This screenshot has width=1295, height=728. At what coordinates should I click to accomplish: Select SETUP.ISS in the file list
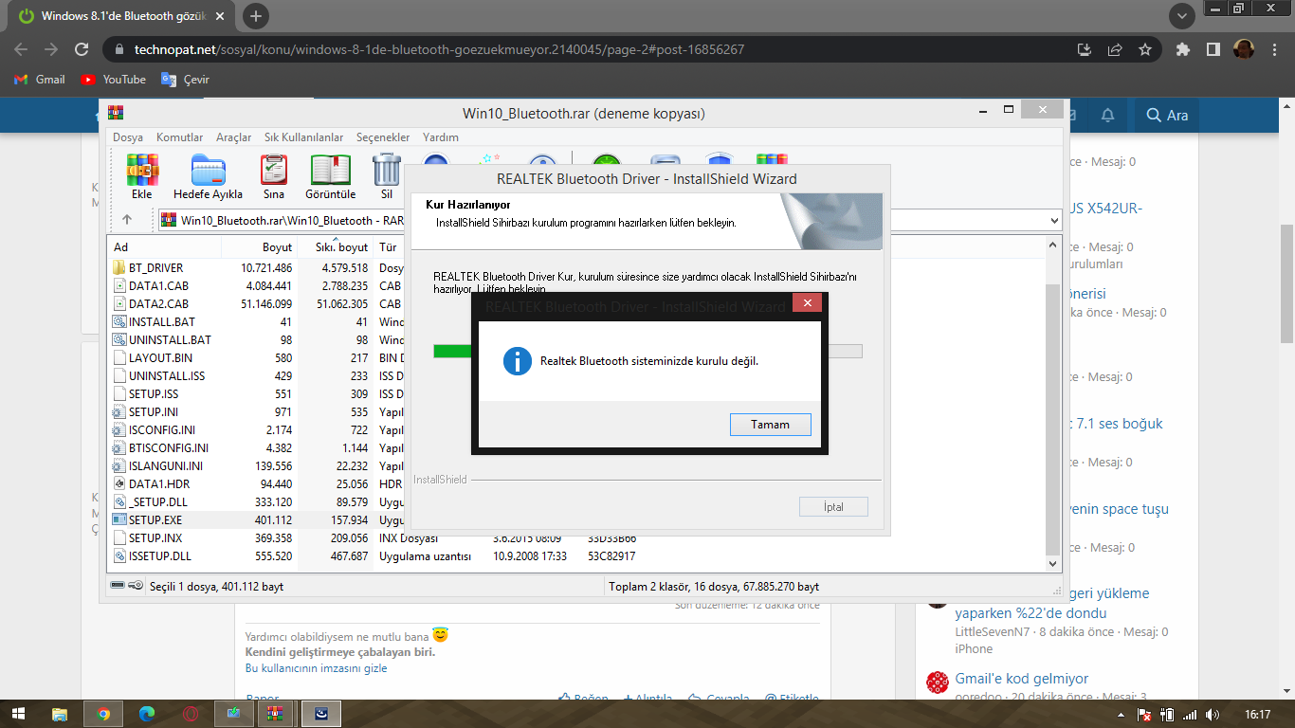[x=154, y=394]
